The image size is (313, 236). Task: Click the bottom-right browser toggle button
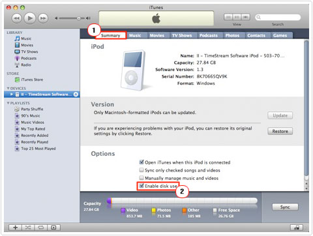[297, 228]
